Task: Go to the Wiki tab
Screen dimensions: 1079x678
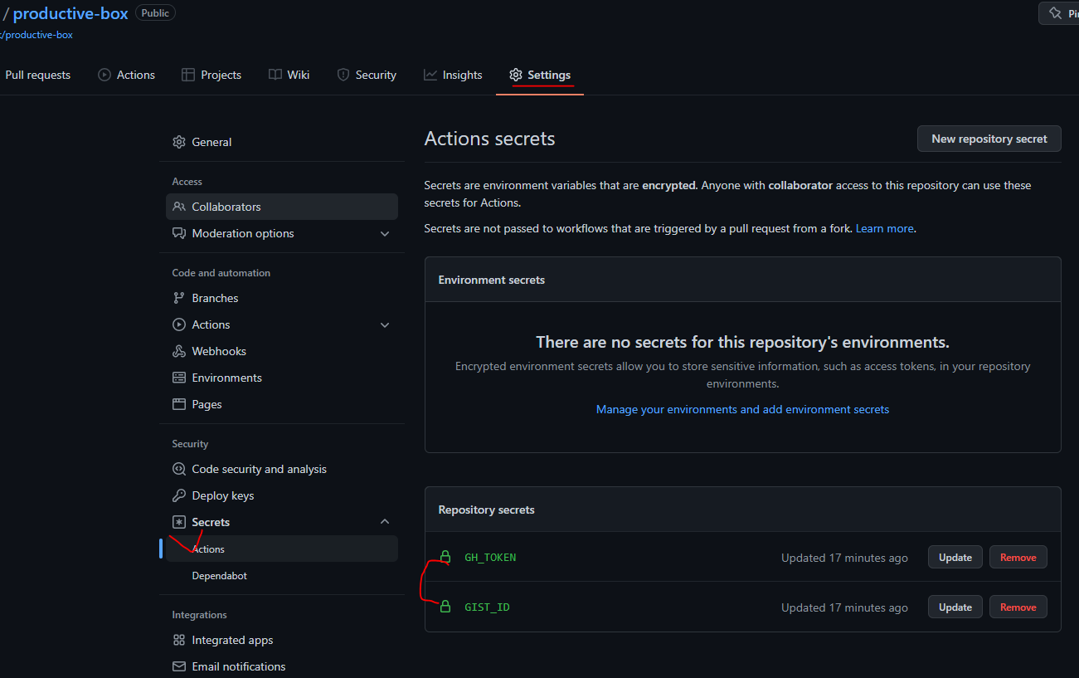Action: tap(289, 75)
